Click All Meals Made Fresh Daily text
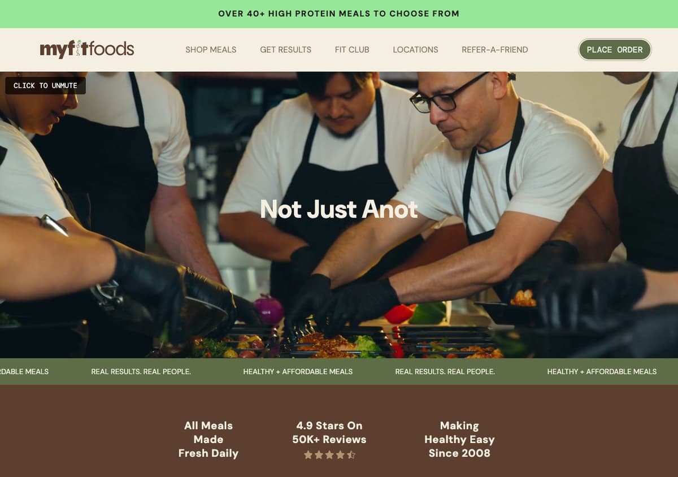The image size is (678, 477). [208, 439]
